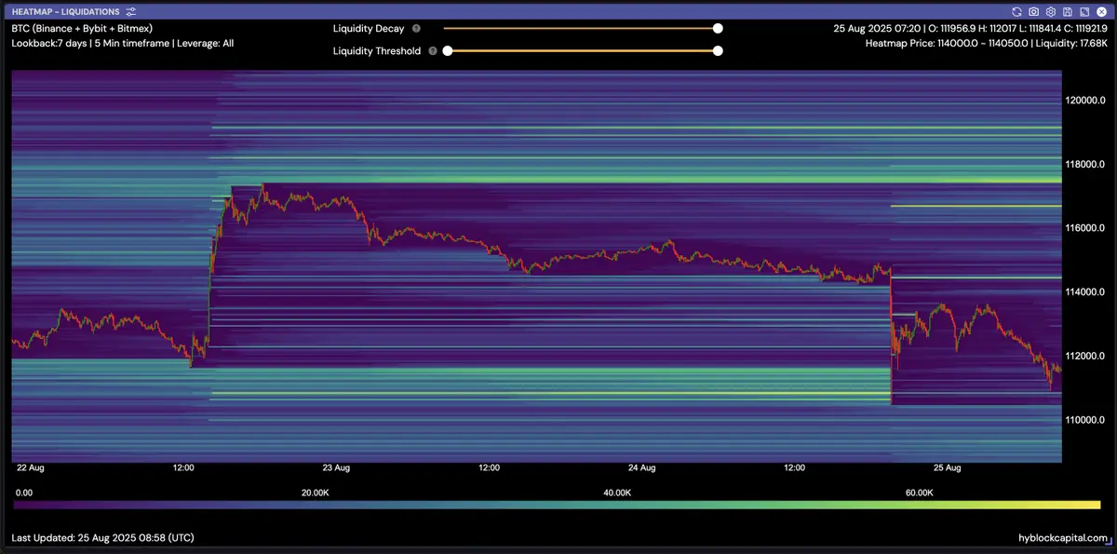
Task: Click the liquidity color gradient legend bar
Action: pos(557,505)
